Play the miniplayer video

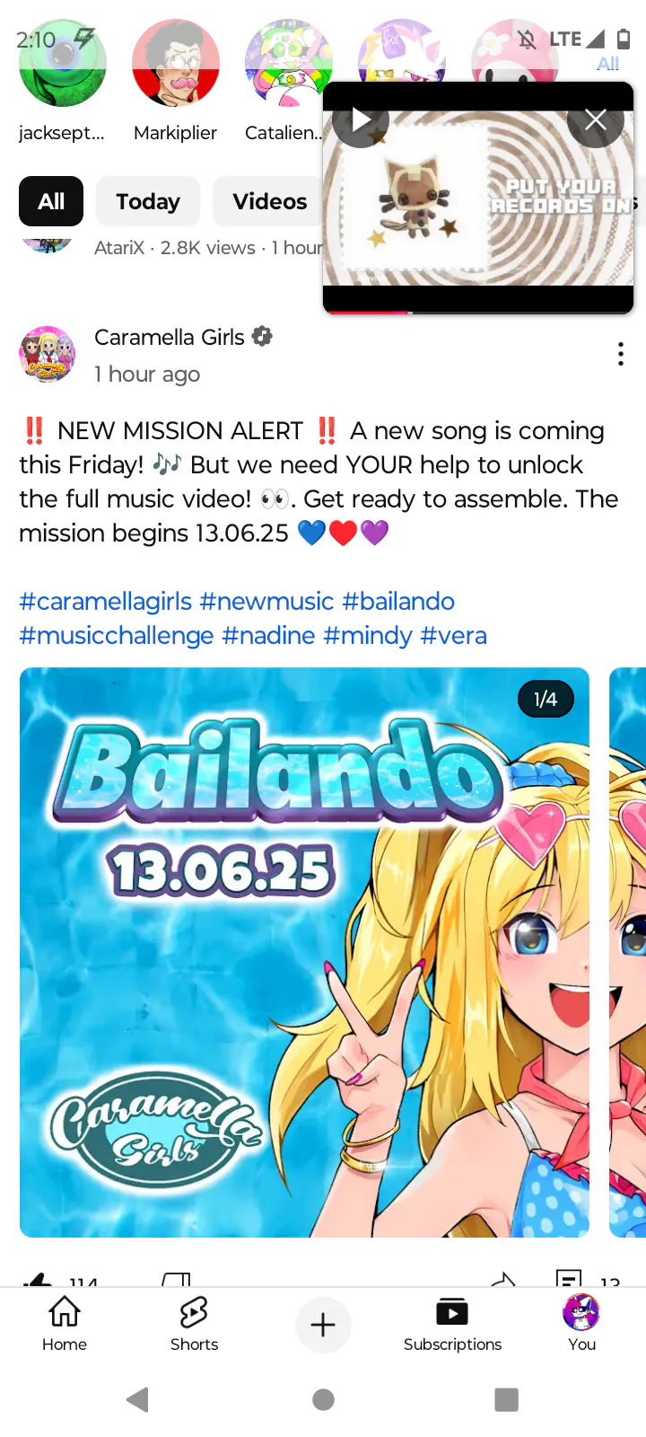pyautogui.click(x=361, y=119)
